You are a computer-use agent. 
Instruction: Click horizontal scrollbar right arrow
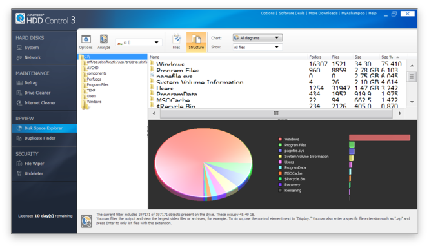400,113
